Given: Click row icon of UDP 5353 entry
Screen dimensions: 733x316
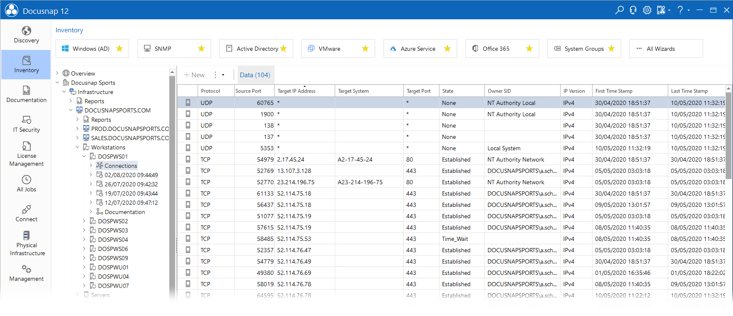Looking at the screenshot, I should point(188,148).
